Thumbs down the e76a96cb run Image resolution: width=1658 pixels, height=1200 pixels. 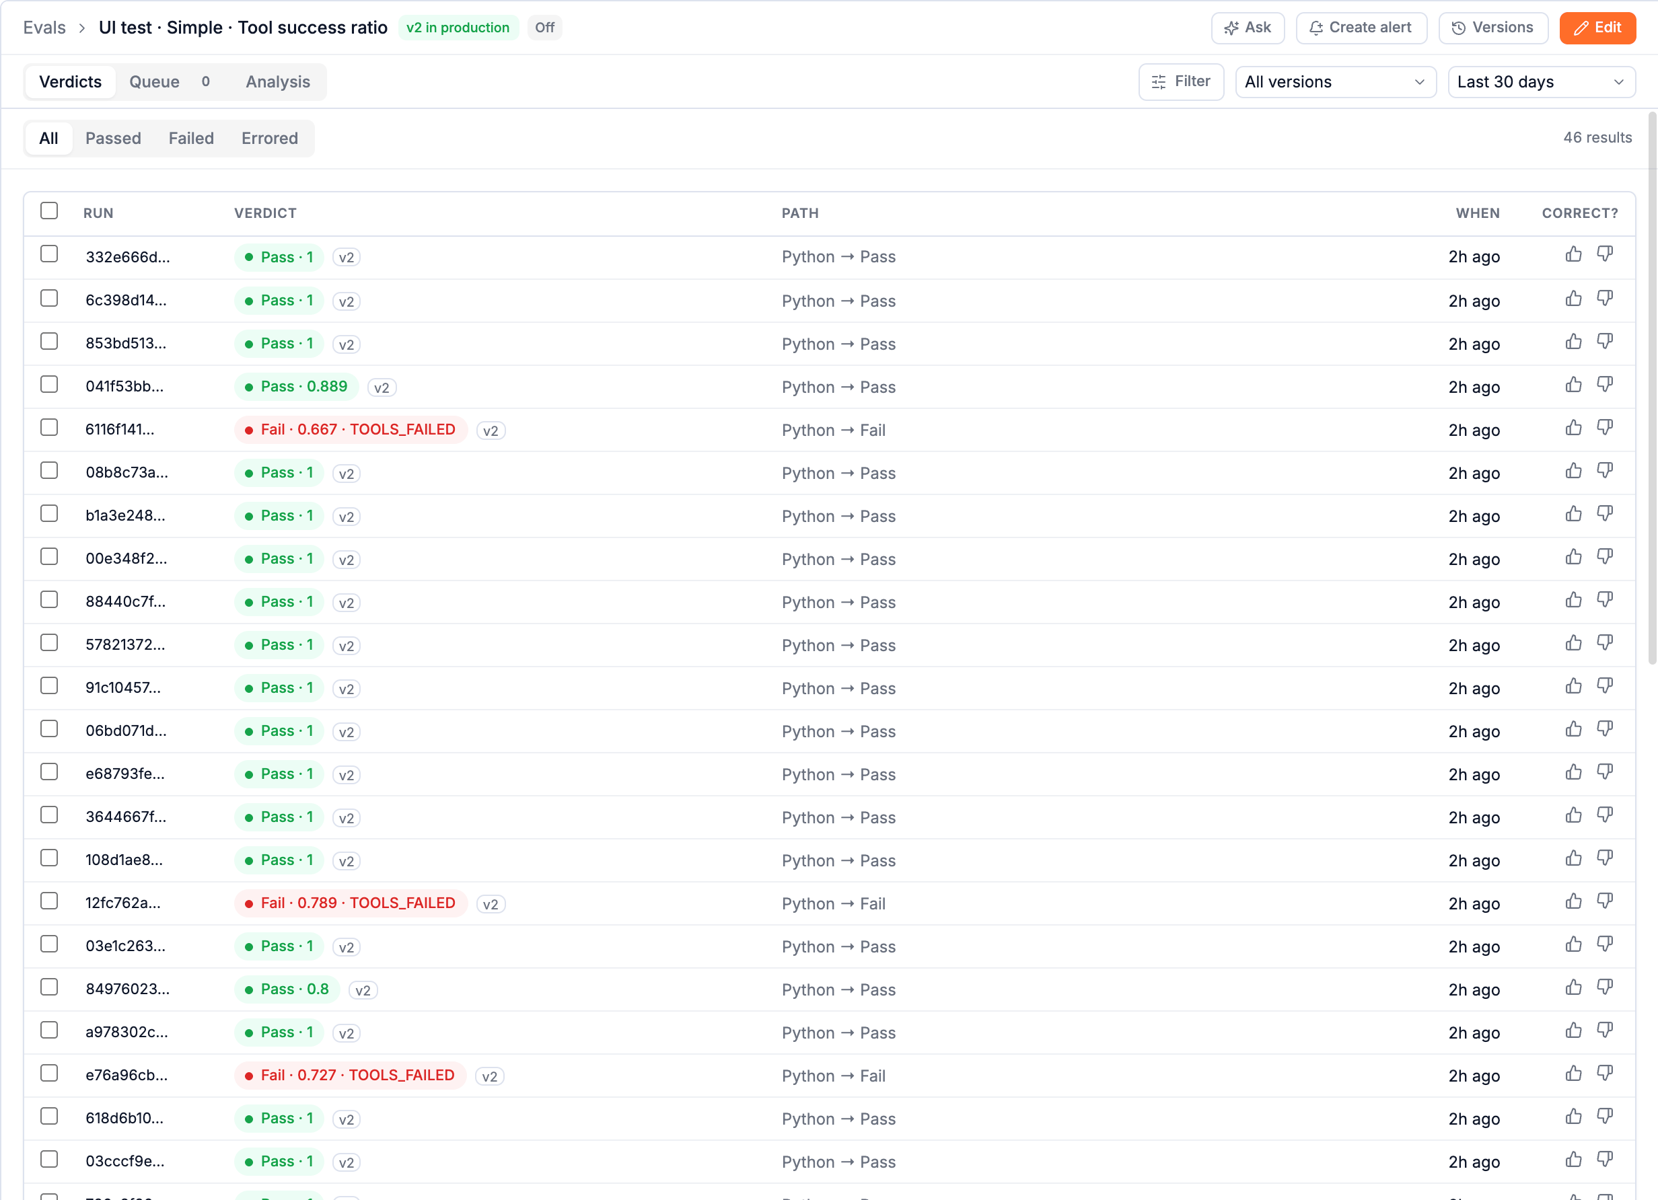[x=1605, y=1074]
